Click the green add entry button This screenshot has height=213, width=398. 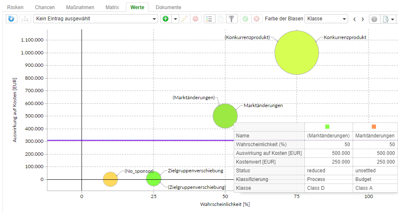tap(166, 19)
